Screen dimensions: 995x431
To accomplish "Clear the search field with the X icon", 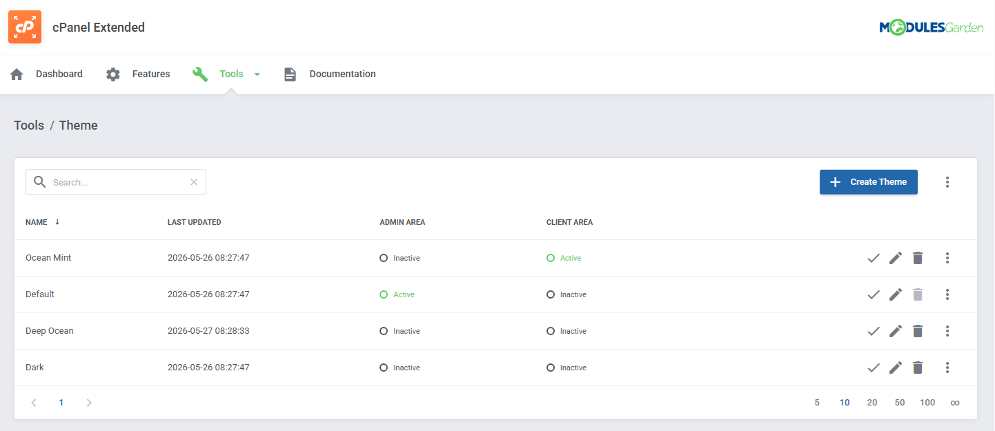I will click(x=194, y=182).
